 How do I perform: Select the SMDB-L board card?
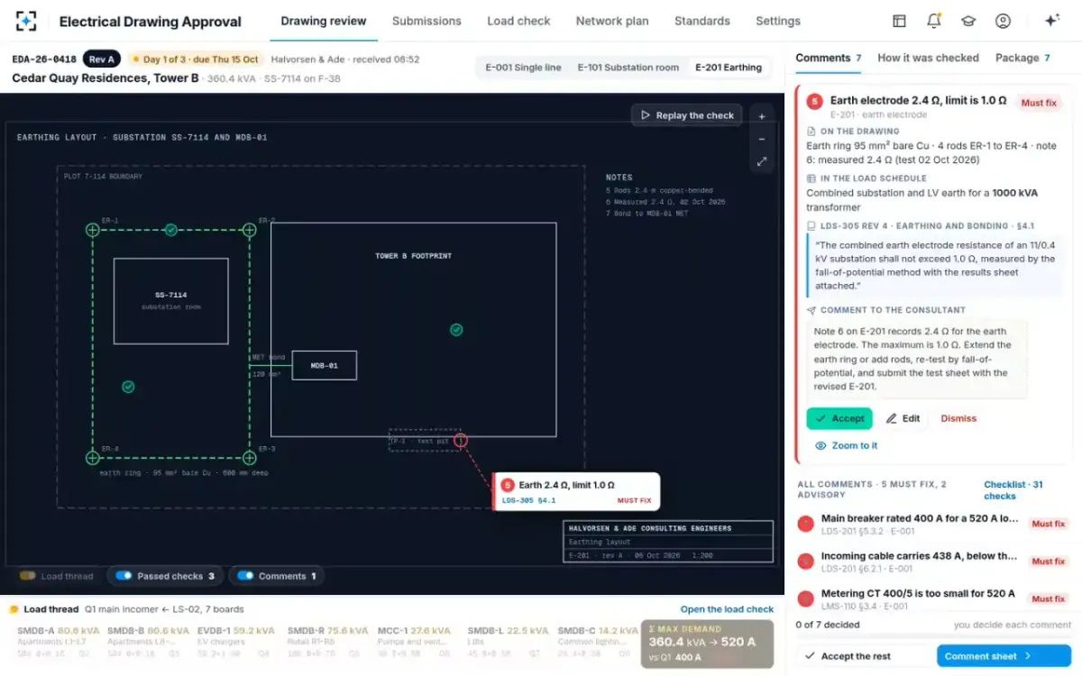[x=510, y=643]
